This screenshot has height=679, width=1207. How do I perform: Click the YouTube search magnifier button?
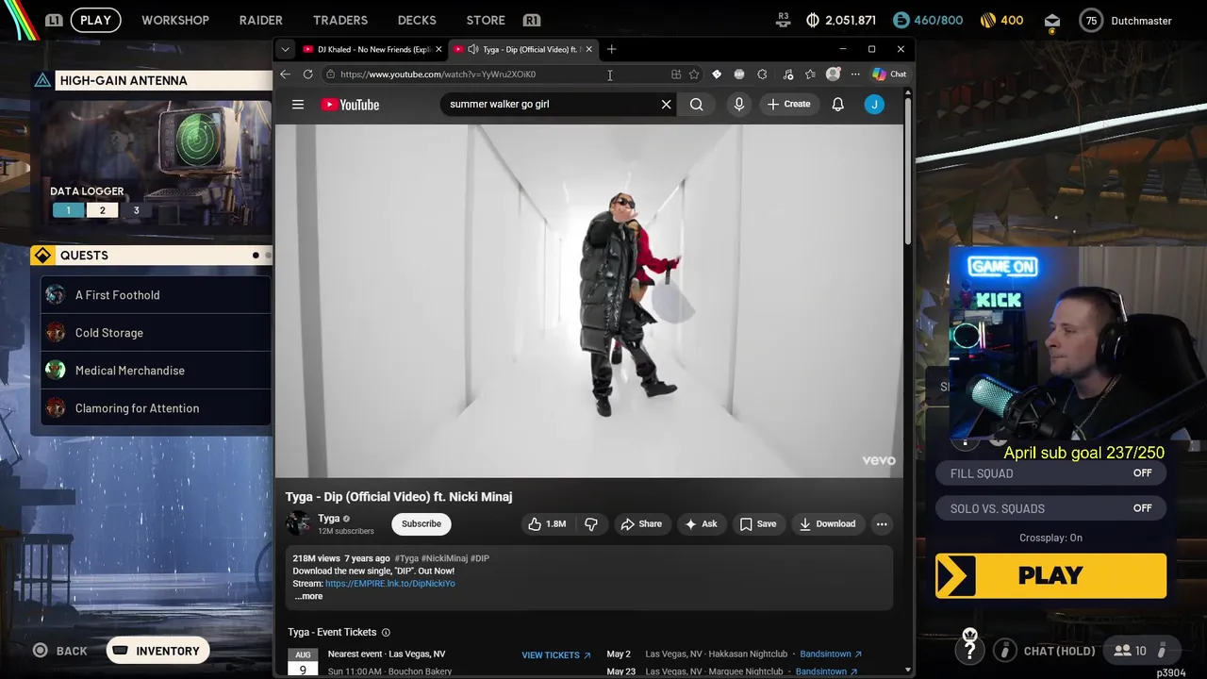point(696,104)
